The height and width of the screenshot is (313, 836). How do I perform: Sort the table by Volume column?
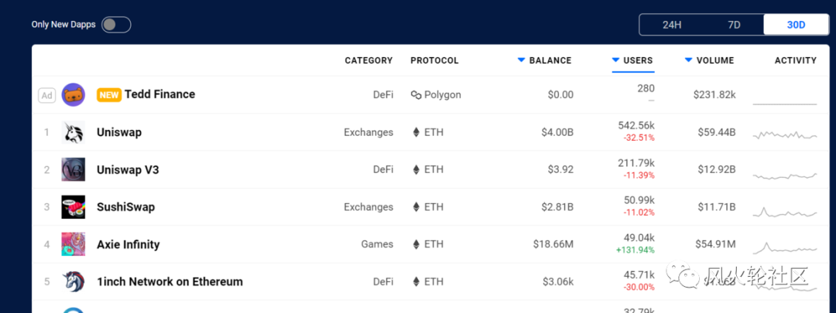pyautogui.click(x=710, y=60)
